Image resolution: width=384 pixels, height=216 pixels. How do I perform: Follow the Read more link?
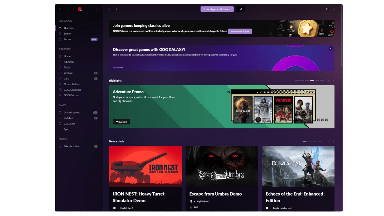pos(118,67)
